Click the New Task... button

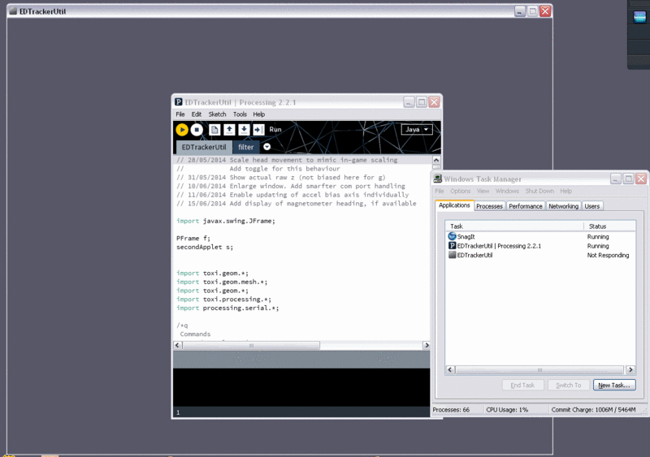click(x=614, y=385)
